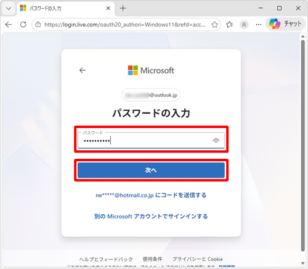
Task: Click the 次へ button
Action: [151, 170]
